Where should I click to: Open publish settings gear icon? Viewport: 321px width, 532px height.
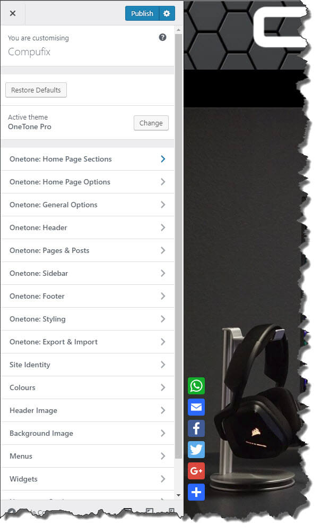point(167,13)
